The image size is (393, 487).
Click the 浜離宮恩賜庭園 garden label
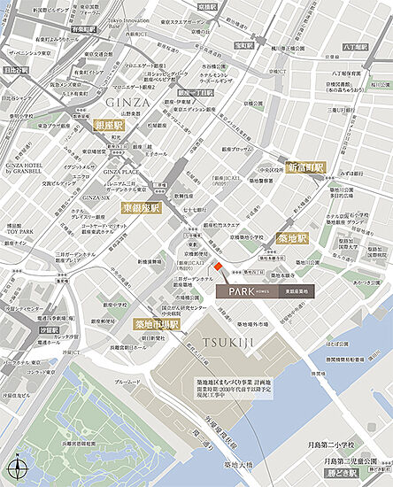pyautogui.click(x=80, y=444)
